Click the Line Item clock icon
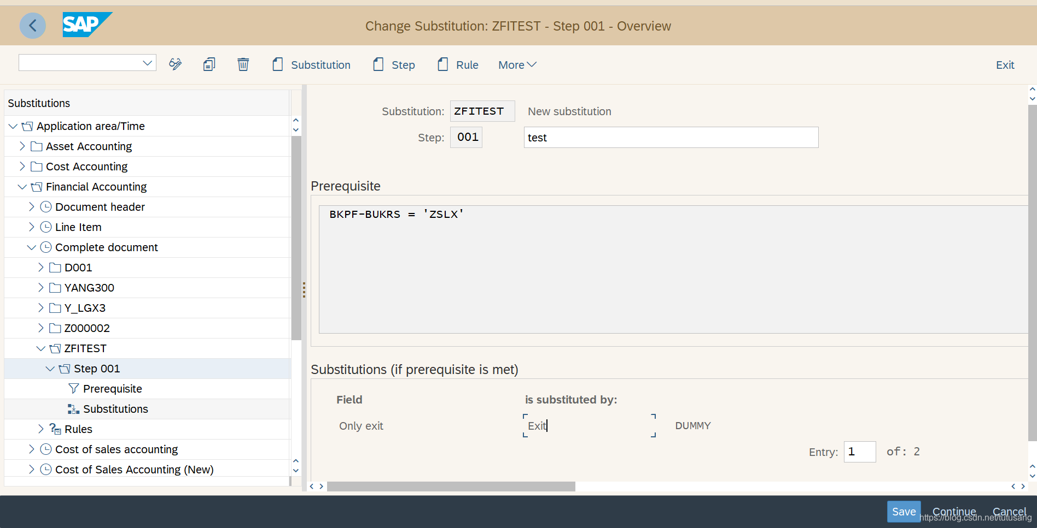Screen dimensions: 1037x528 click(46, 227)
